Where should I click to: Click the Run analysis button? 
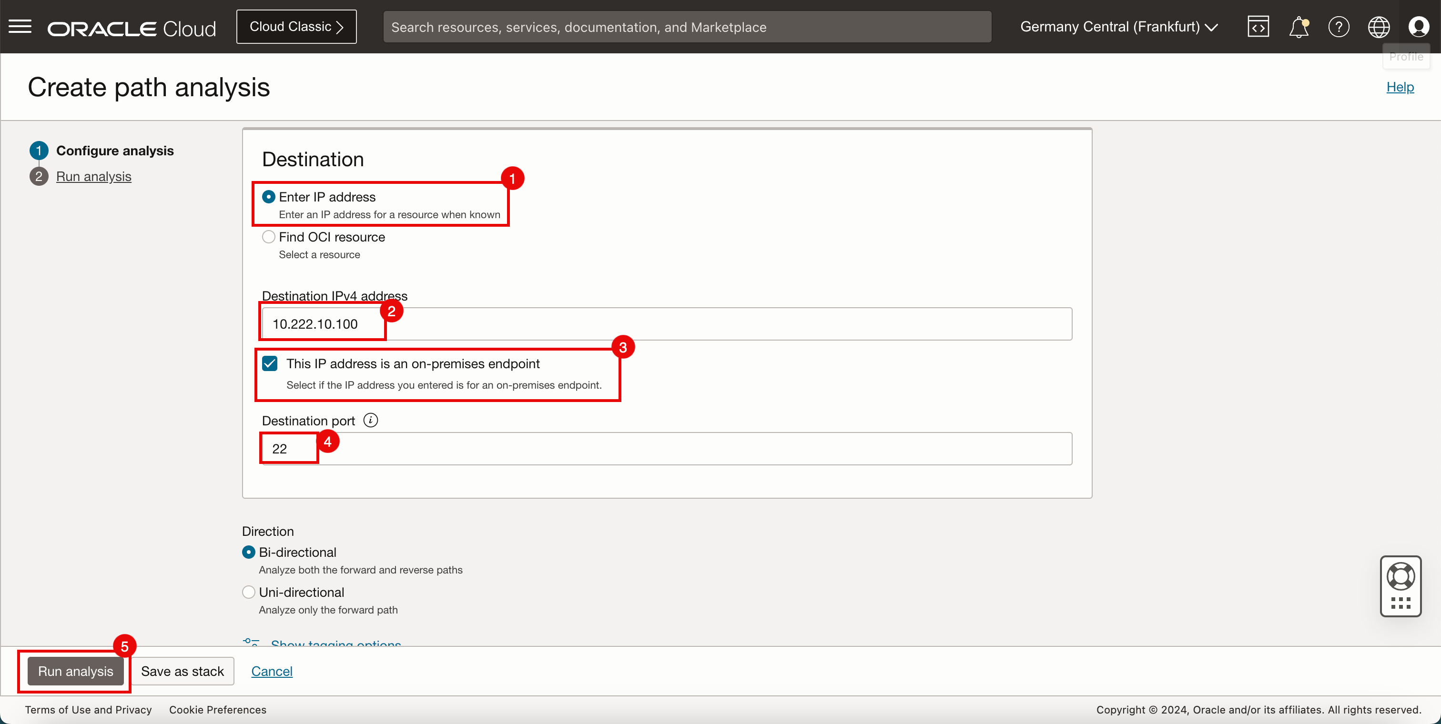click(x=75, y=671)
